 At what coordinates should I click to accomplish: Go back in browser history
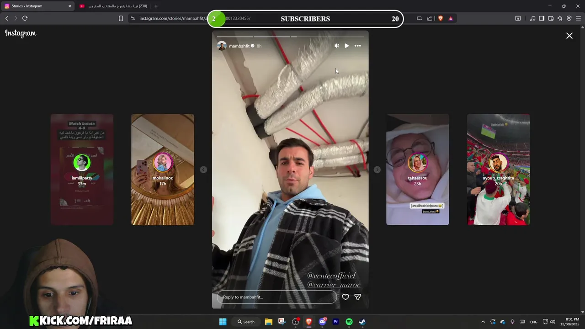6,18
